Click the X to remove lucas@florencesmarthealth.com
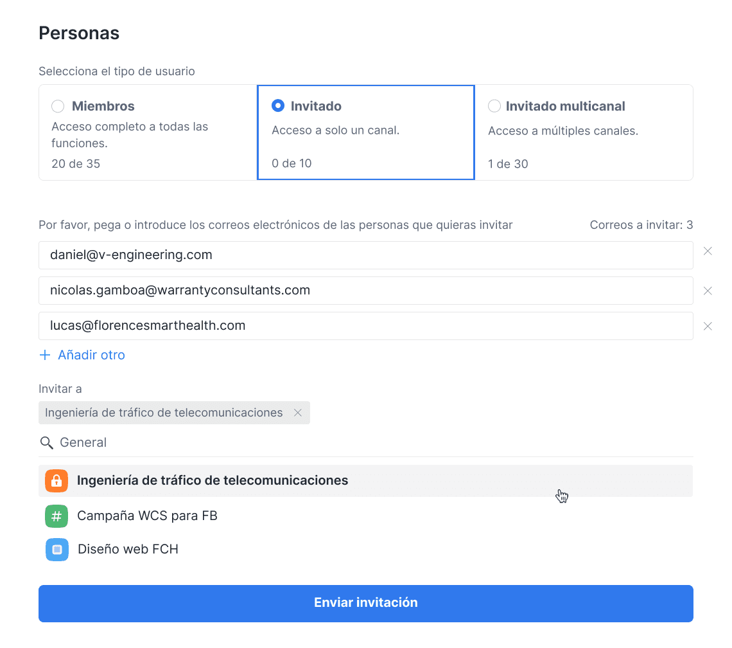The height and width of the screenshot is (648, 732). 708,326
